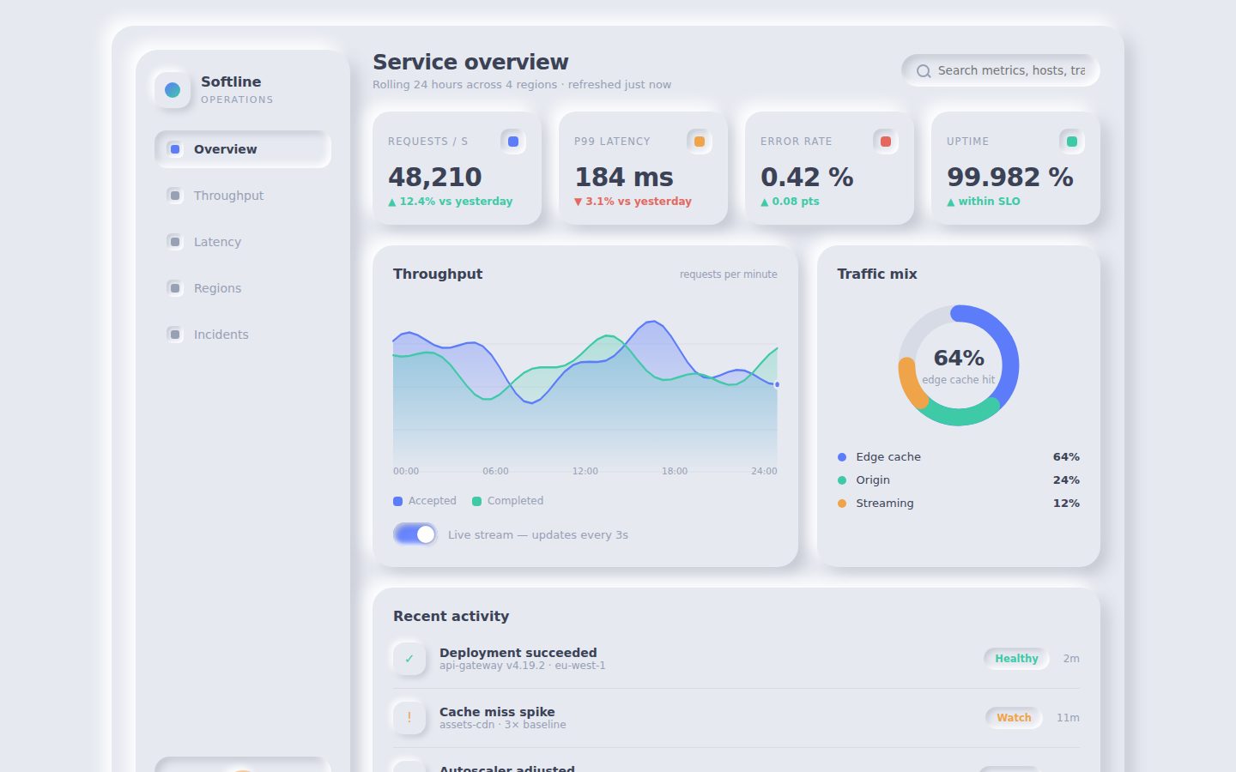Turn off the Live stream toggle
The height and width of the screenshot is (772, 1236).
click(x=415, y=534)
